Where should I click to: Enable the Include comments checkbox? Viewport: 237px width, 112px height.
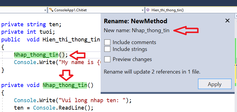pos(107,42)
